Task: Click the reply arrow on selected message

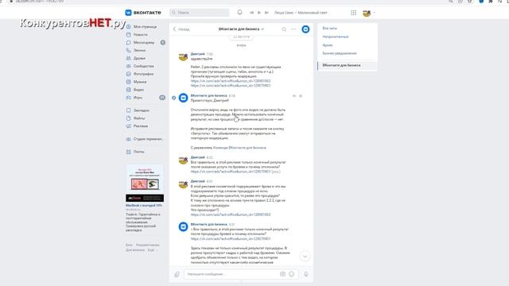Action: [x=294, y=96]
